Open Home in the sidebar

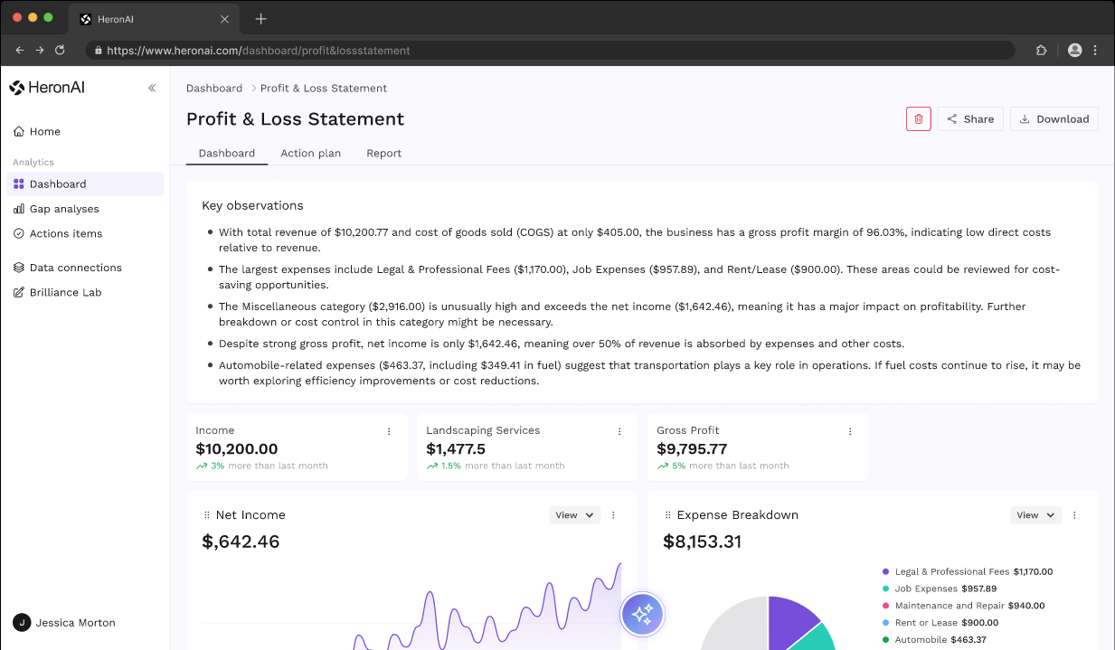85,131
